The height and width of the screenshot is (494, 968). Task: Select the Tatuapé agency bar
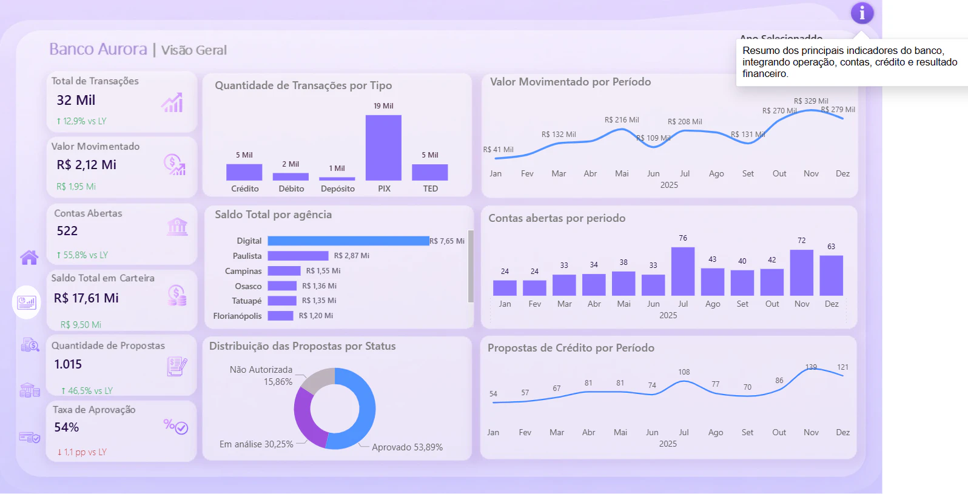point(282,301)
